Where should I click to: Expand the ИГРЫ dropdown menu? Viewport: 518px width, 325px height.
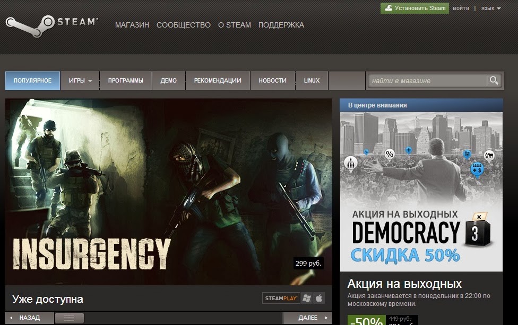coord(81,80)
